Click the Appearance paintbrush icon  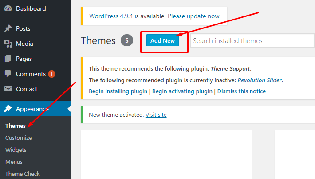[x=8, y=109]
